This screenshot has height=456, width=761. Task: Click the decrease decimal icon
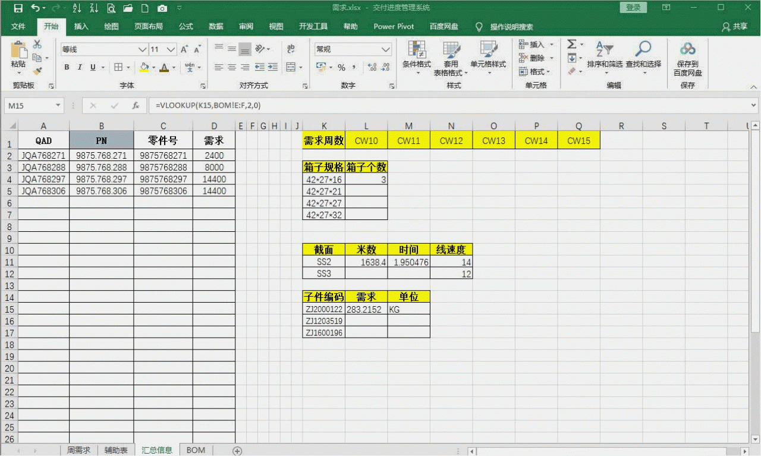point(386,68)
